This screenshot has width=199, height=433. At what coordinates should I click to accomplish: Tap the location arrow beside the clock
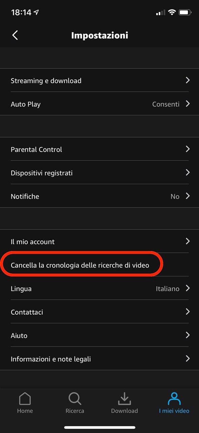point(36,13)
